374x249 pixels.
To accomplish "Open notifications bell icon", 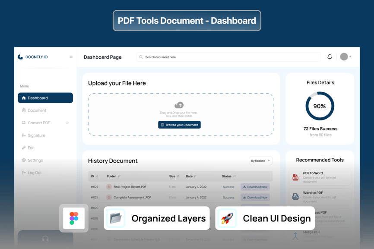I will pyautogui.click(x=330, y=57).
